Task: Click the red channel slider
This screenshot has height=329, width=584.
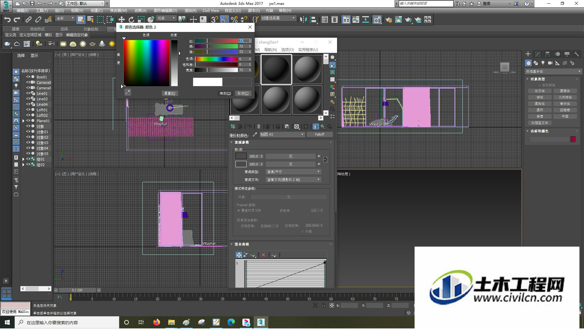Action: [216, 41]
